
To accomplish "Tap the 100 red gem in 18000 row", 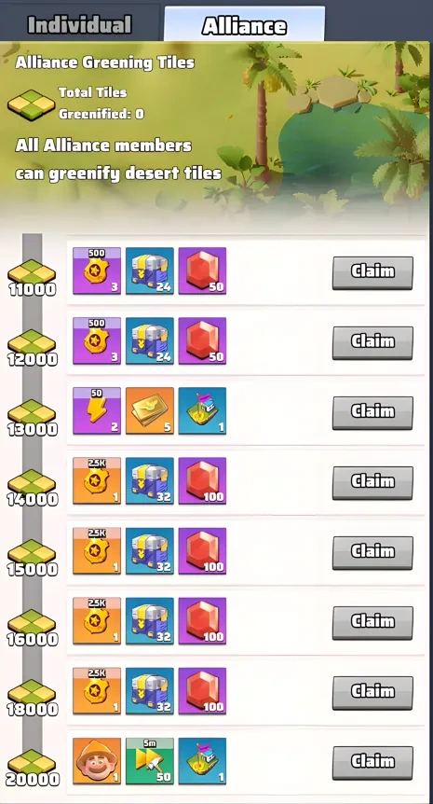I will (202, 691).
